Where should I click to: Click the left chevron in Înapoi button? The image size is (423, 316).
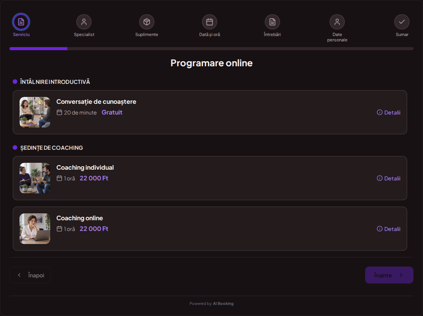tap(19, 275)
